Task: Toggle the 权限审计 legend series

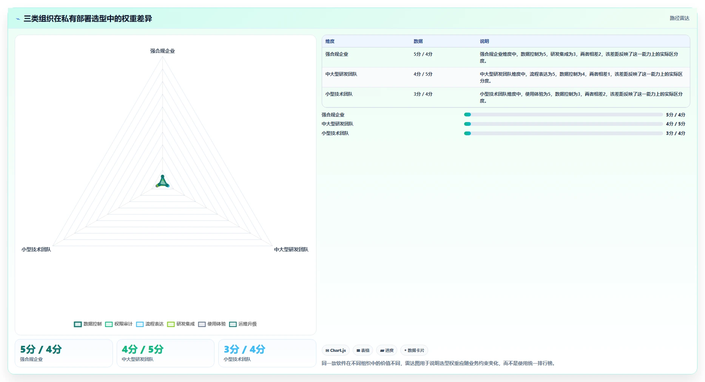Action: [119, 324]
